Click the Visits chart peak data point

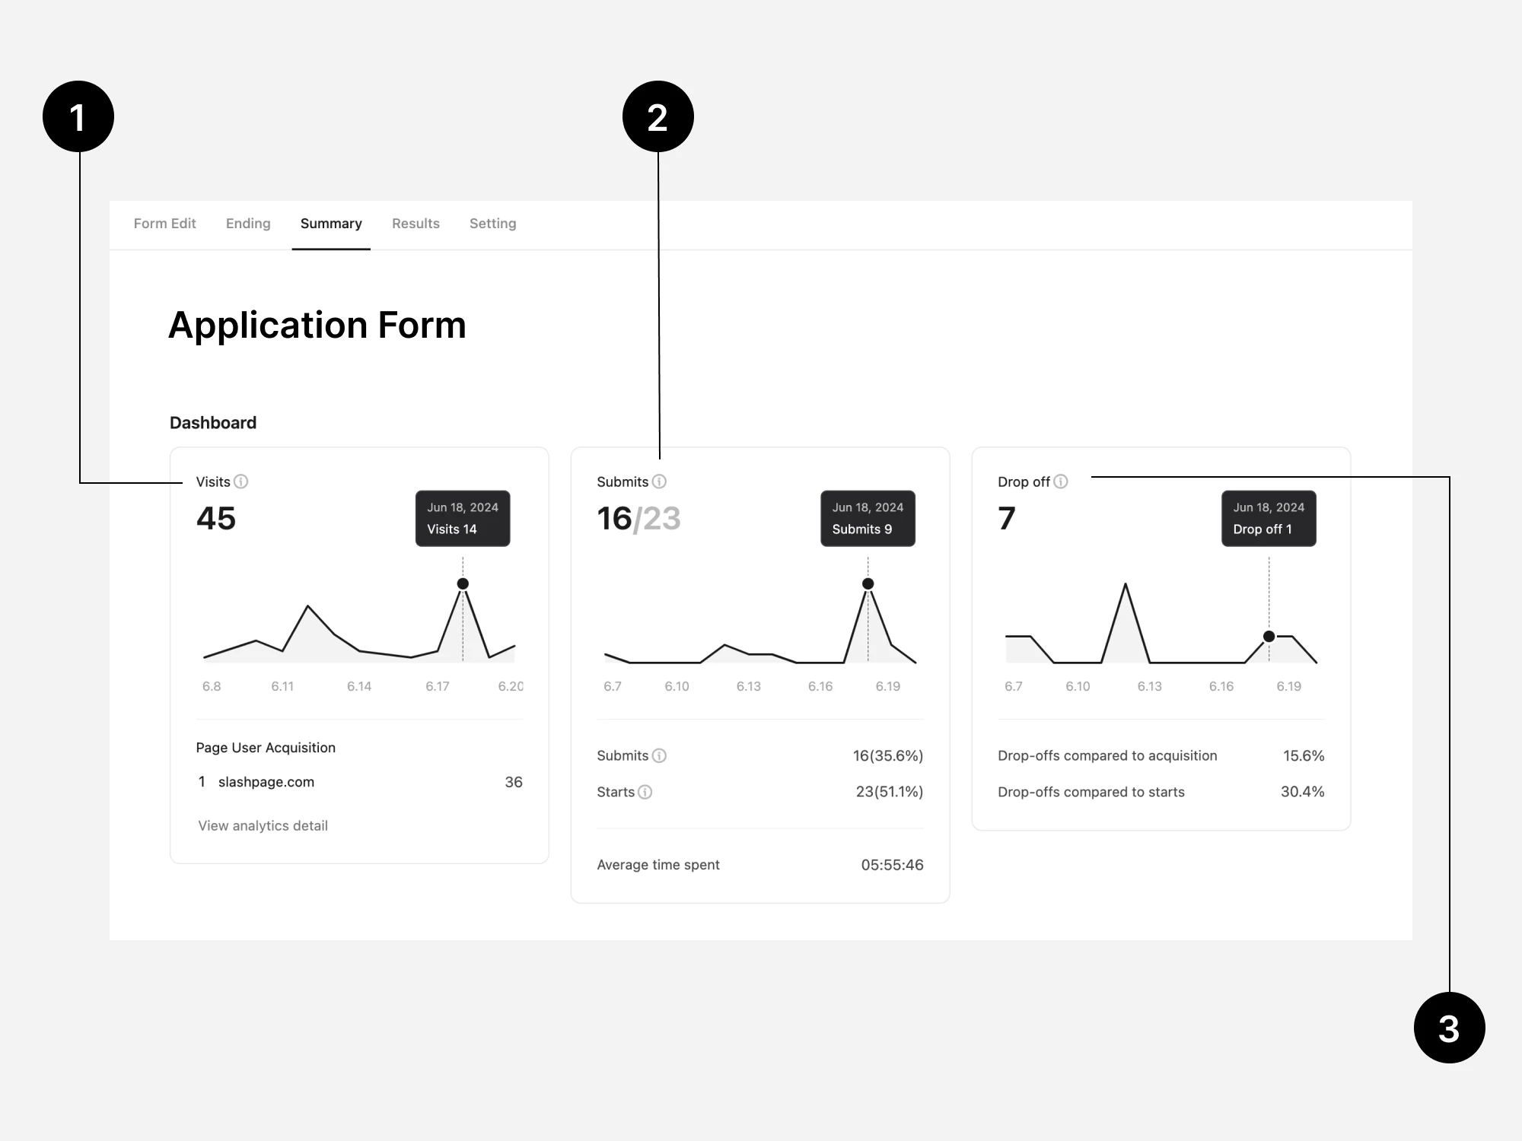point(463,584)
